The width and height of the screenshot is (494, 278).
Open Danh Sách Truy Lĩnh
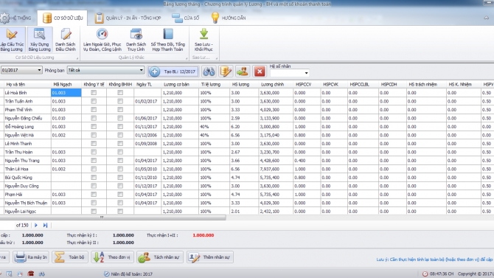[x=136, y=40]
